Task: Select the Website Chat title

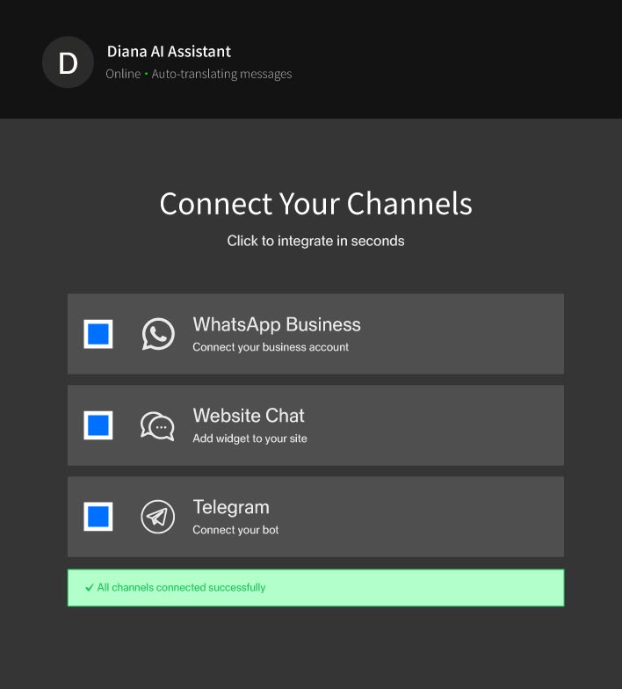Action: (x=249, y=416)
